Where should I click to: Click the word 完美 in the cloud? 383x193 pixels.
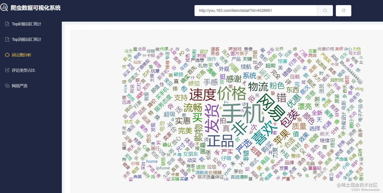point(185,131)
